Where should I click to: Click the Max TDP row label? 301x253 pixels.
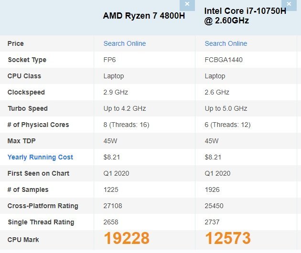click(x=21, y=141)
